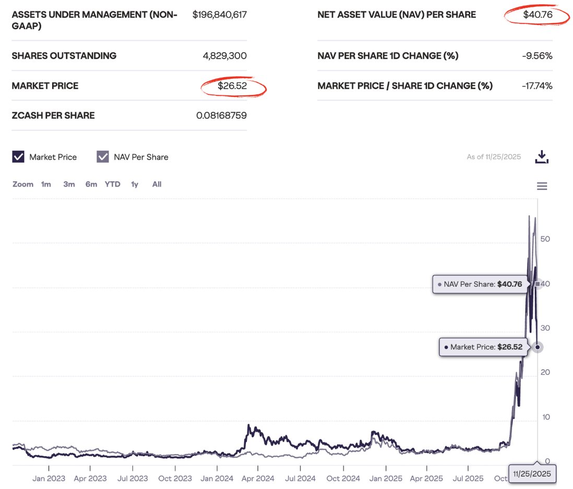This screenshot has width=573, height=489.
Task: Click the circled $40.76 NAV value
Action: coord(537,15)
